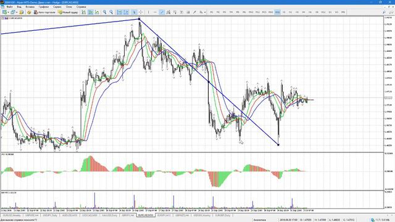Switch timeframe to M15
The height and width of the screenshot is (222, 395).
[264, 12]
